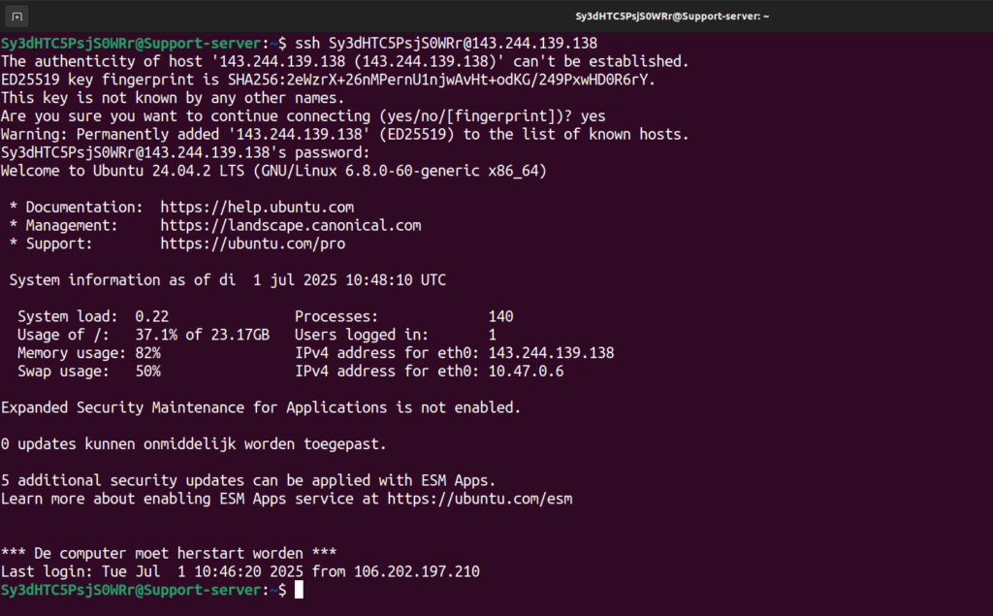Click the Memory usage 82% value
The image size is (993, 616).
pyautogui.click(x=147, y=353)
